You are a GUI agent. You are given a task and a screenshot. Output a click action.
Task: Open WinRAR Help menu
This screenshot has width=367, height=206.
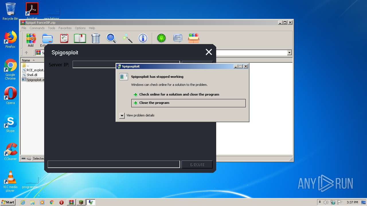coord(92,28)
